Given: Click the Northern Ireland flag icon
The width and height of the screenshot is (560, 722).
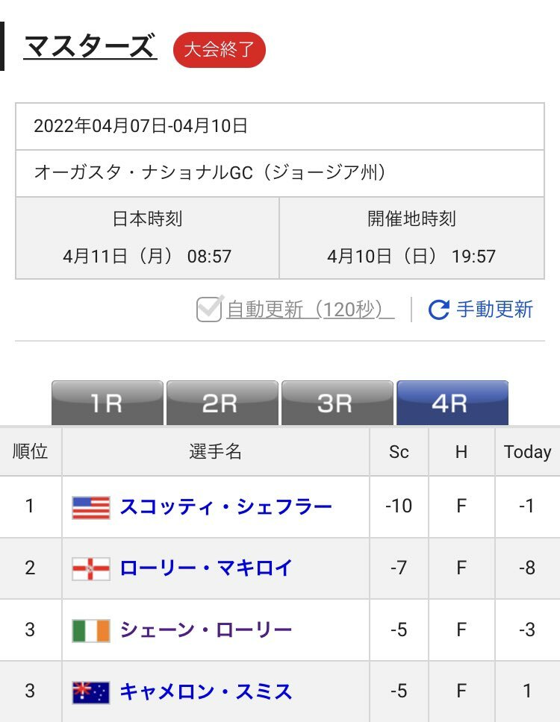Looking at the screenshot, I should pyautogui.click(x=91, y=568).
